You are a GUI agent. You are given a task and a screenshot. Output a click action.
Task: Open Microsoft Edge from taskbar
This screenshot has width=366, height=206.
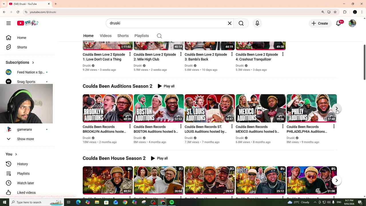tap(78, 202)
